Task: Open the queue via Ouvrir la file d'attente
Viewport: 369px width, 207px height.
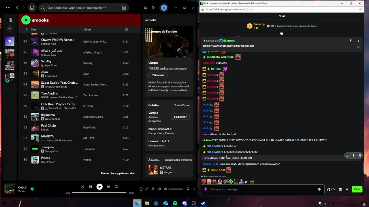Action: 178,160
